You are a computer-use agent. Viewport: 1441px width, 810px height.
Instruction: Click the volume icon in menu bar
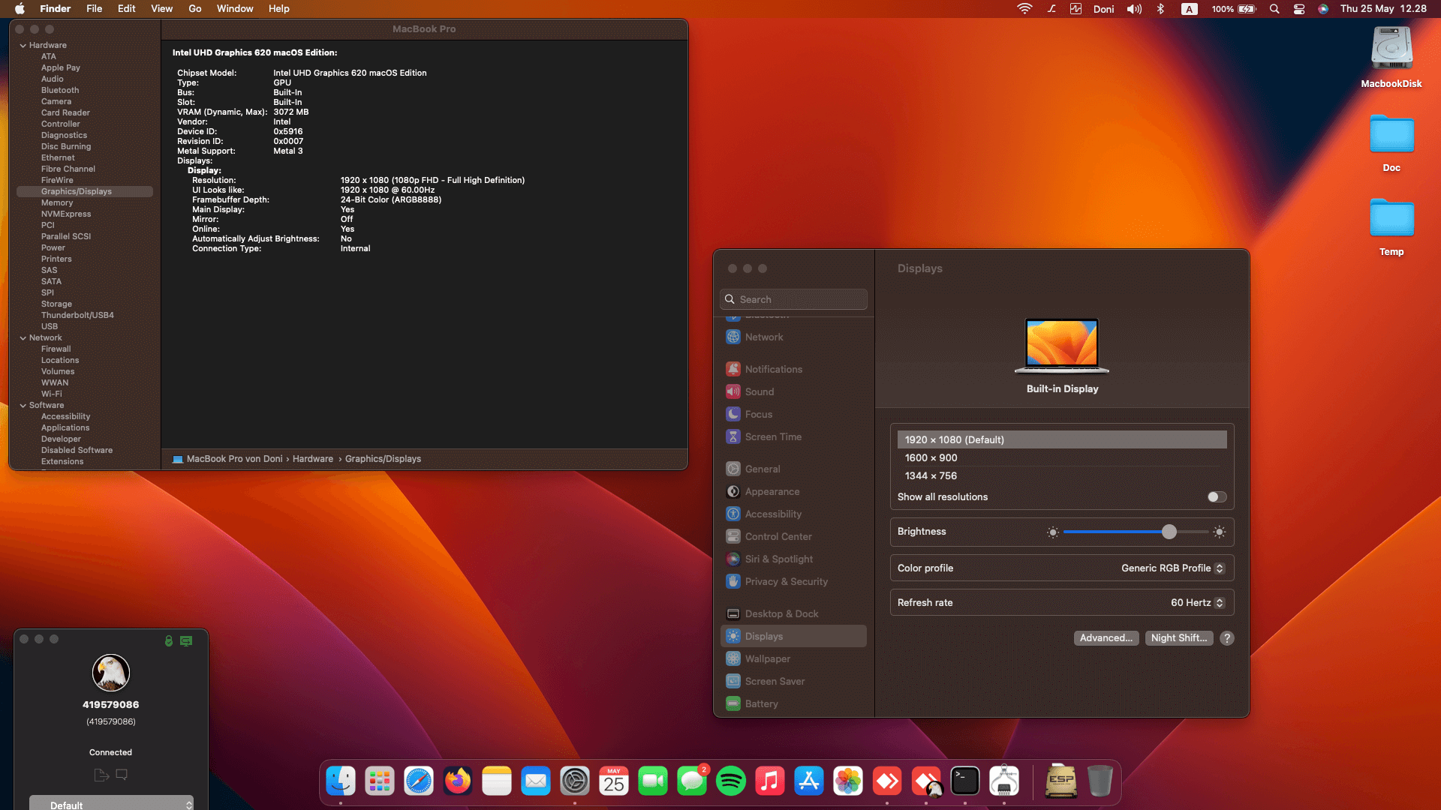1134,9
